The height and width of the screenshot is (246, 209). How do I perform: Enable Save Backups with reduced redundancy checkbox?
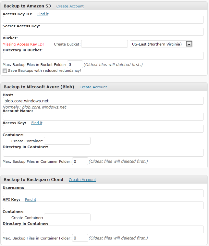pos(5,71)
